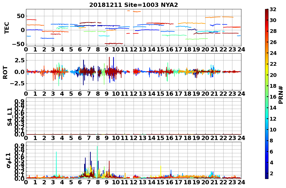This screenshot has width=286, height=188.
Task: Click hour 6 tick below the ROT panel
Action: coord(80,94)
